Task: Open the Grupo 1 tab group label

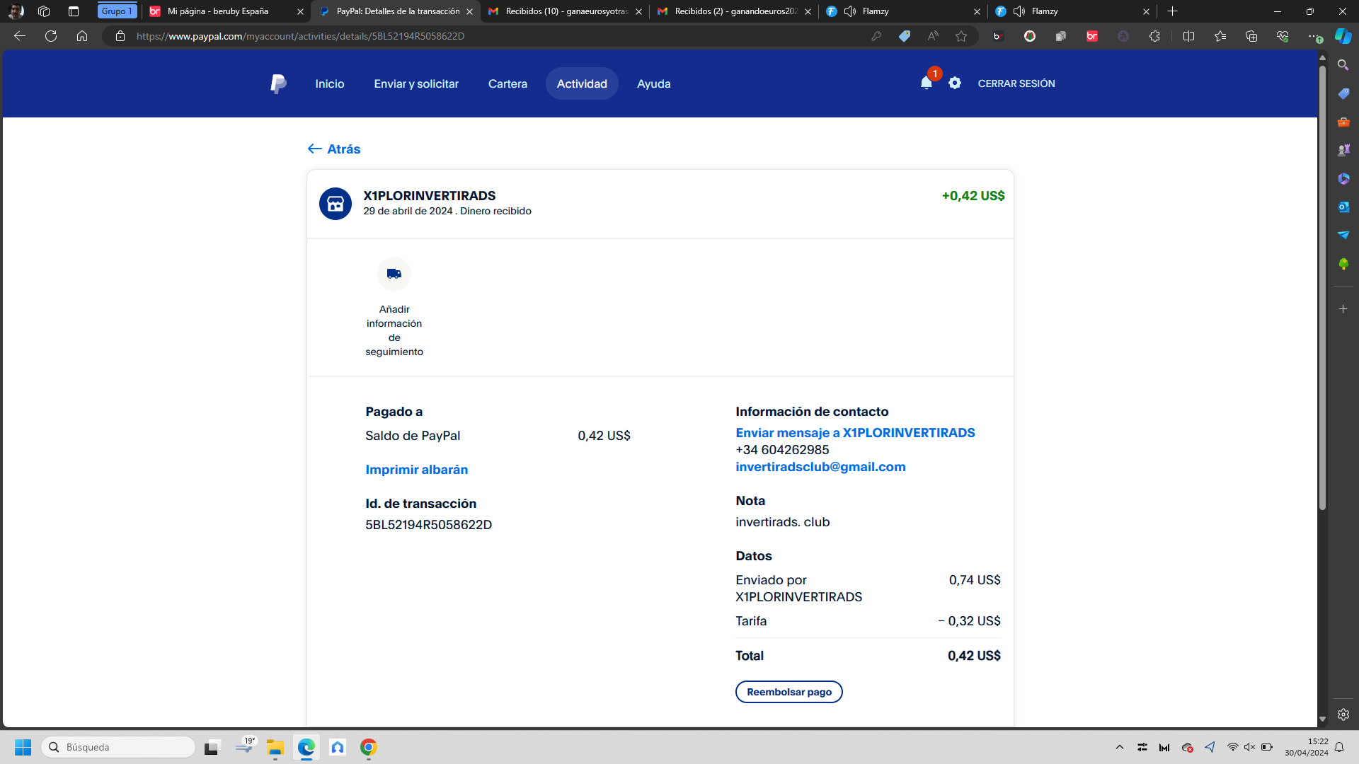Action: click(x=117, y=11)
